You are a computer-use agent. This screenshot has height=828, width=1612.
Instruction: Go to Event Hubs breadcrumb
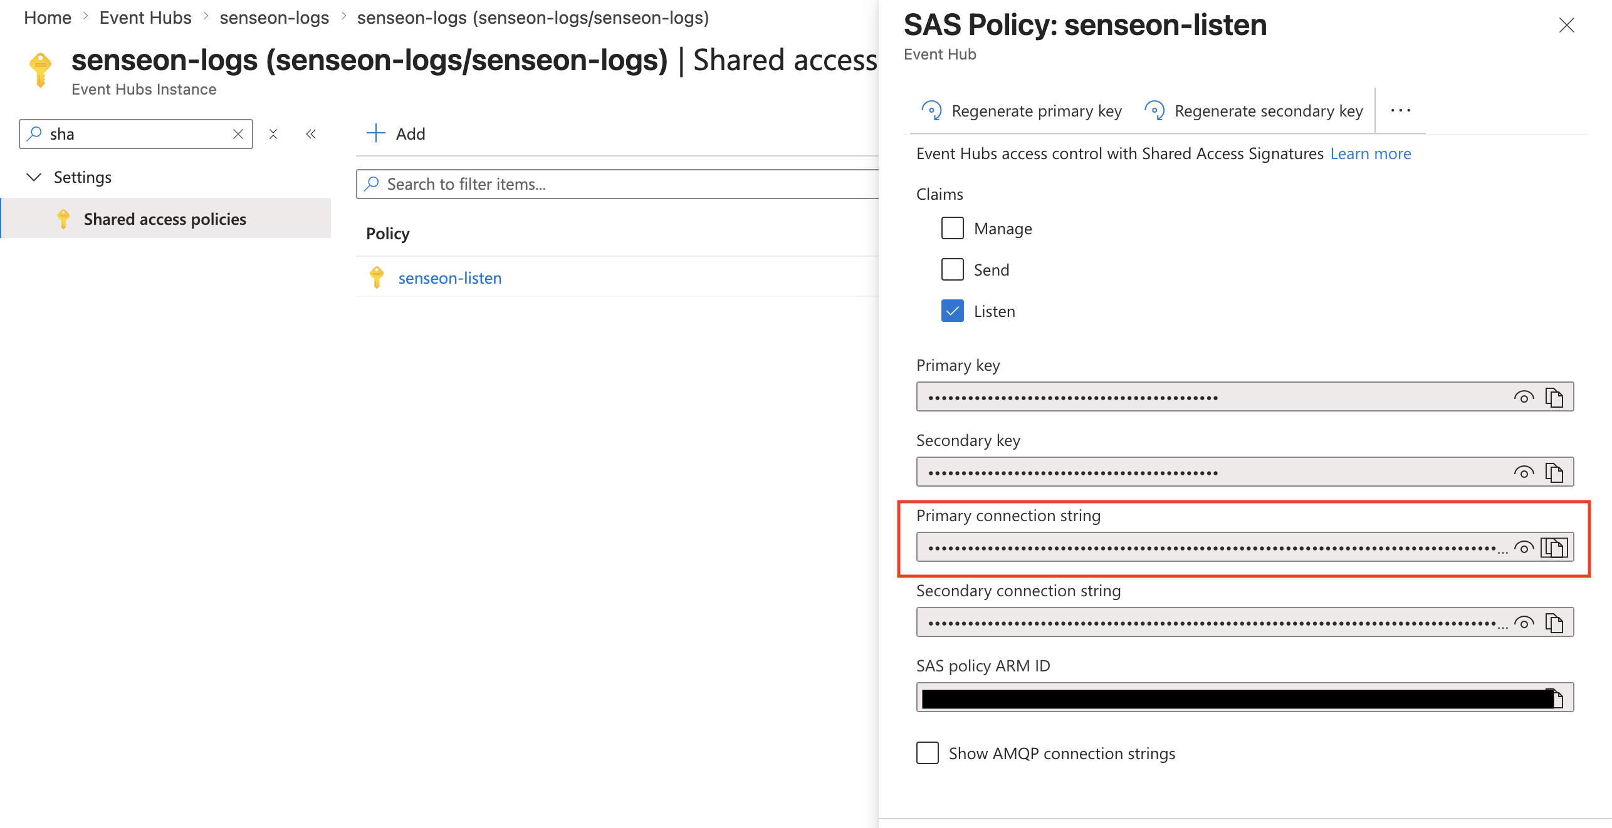coord(145,18)
